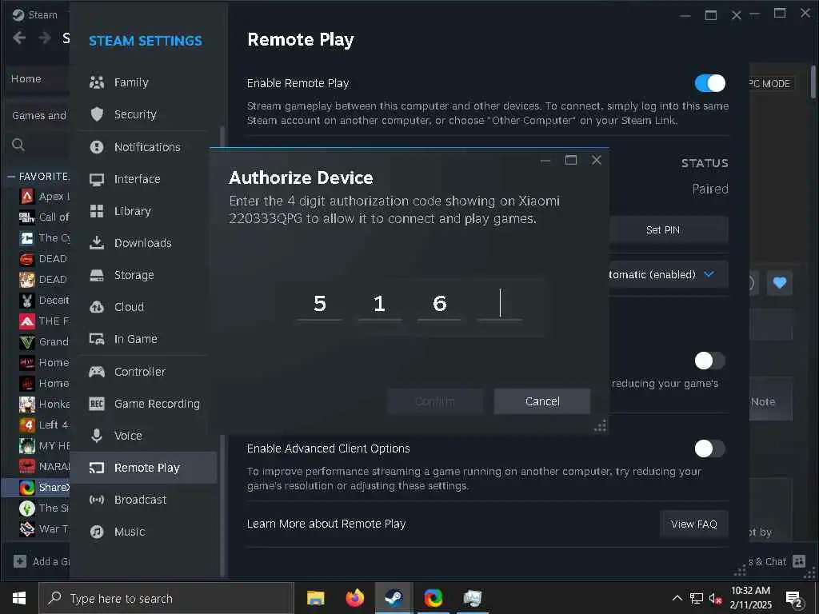Click the Windows Start button

coord(19,598)
